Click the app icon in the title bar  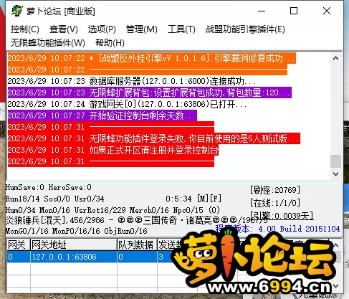[x=16, y=11]
